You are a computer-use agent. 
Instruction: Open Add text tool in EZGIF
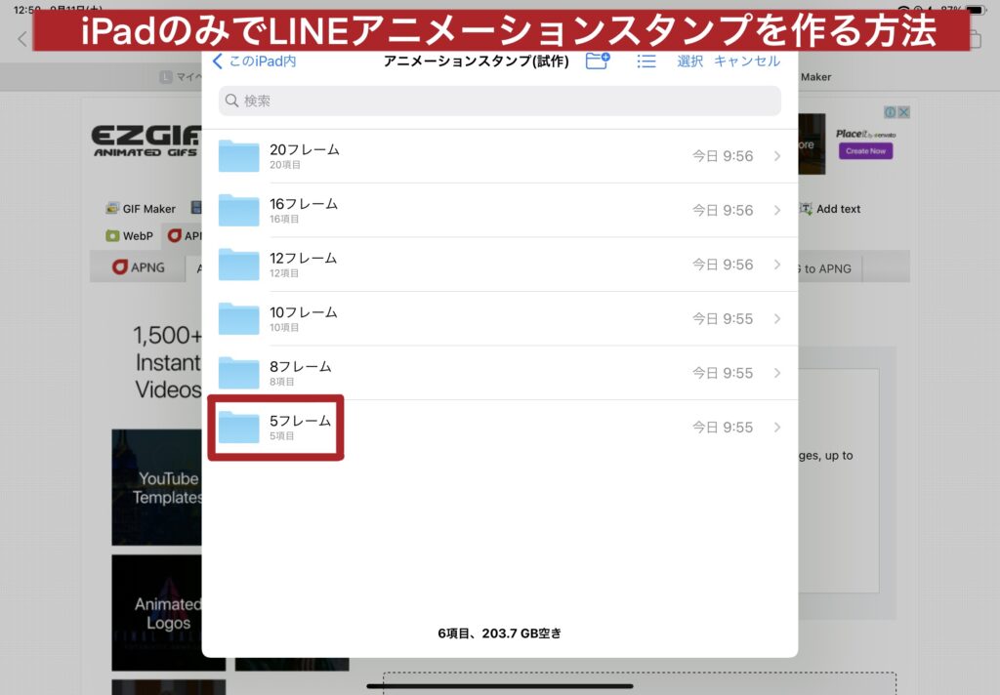coord(831,209)
